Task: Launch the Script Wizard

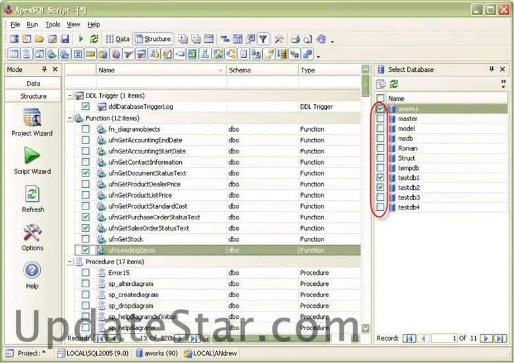Action: click(32, 161)
